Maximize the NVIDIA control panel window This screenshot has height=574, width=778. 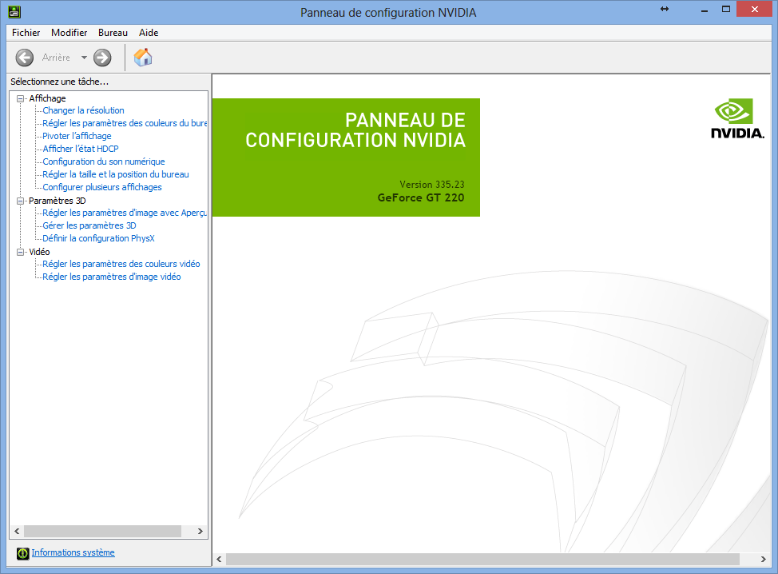coord(726,9)
